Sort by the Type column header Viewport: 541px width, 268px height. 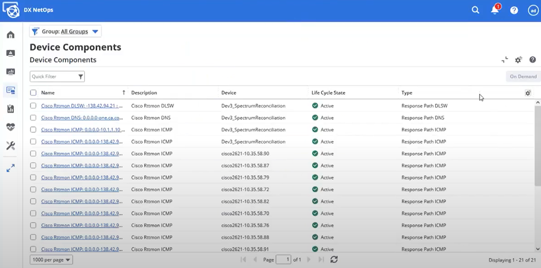point(407,92)
